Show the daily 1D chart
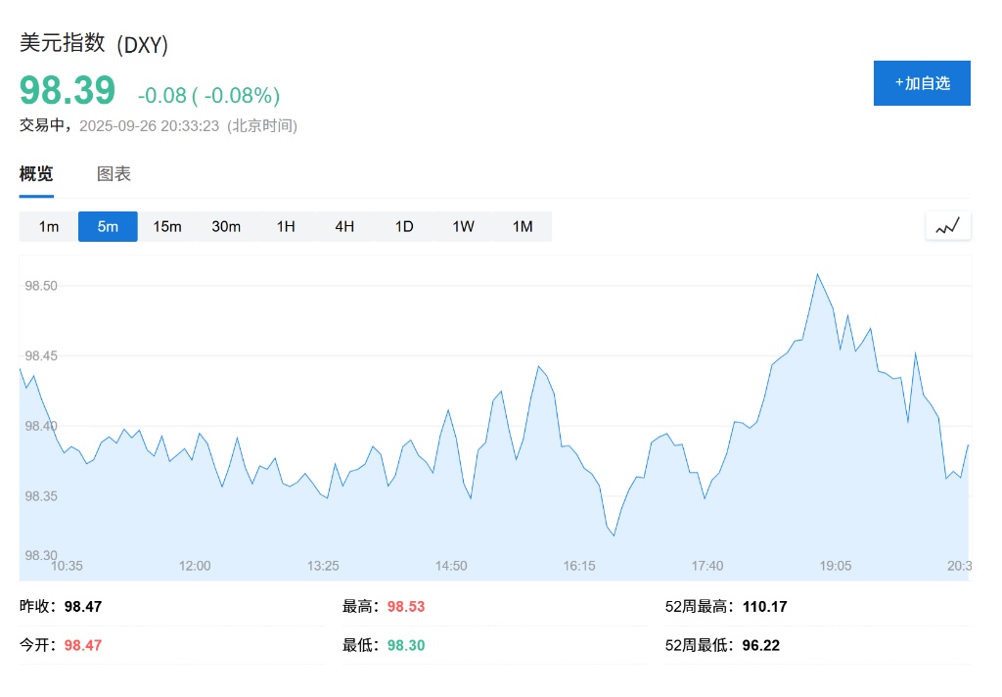Image resolution: width=1002 pixels, height=697 pixels. point(404,226)
